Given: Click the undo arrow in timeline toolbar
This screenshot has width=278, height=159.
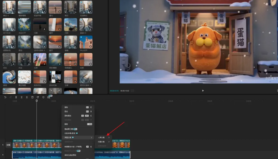Looking at the screenshot, I should click(5, 97).
